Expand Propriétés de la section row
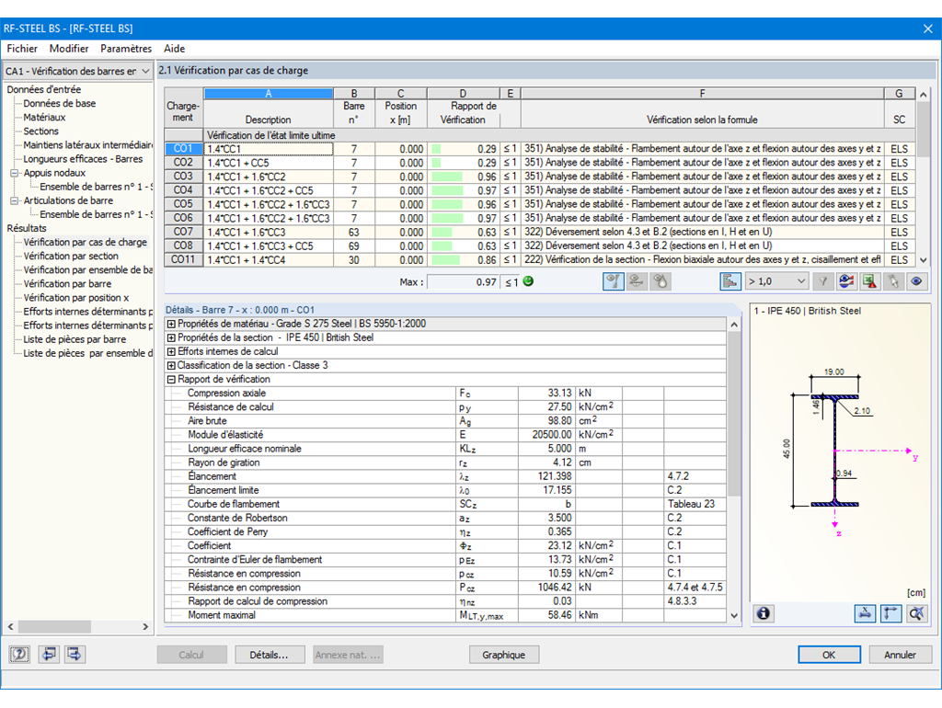Viewport: 942px width, 708px height. 171,337
